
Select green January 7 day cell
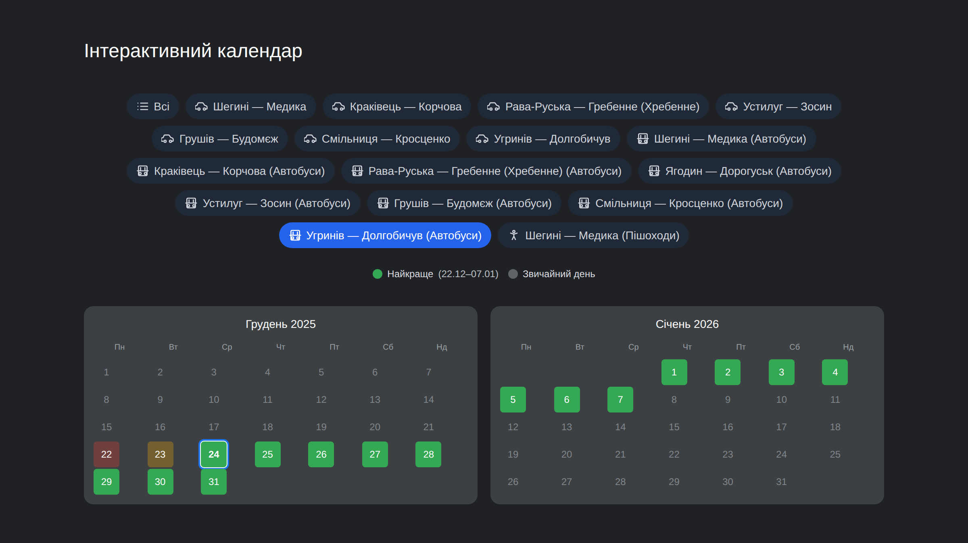pos(620,400)
